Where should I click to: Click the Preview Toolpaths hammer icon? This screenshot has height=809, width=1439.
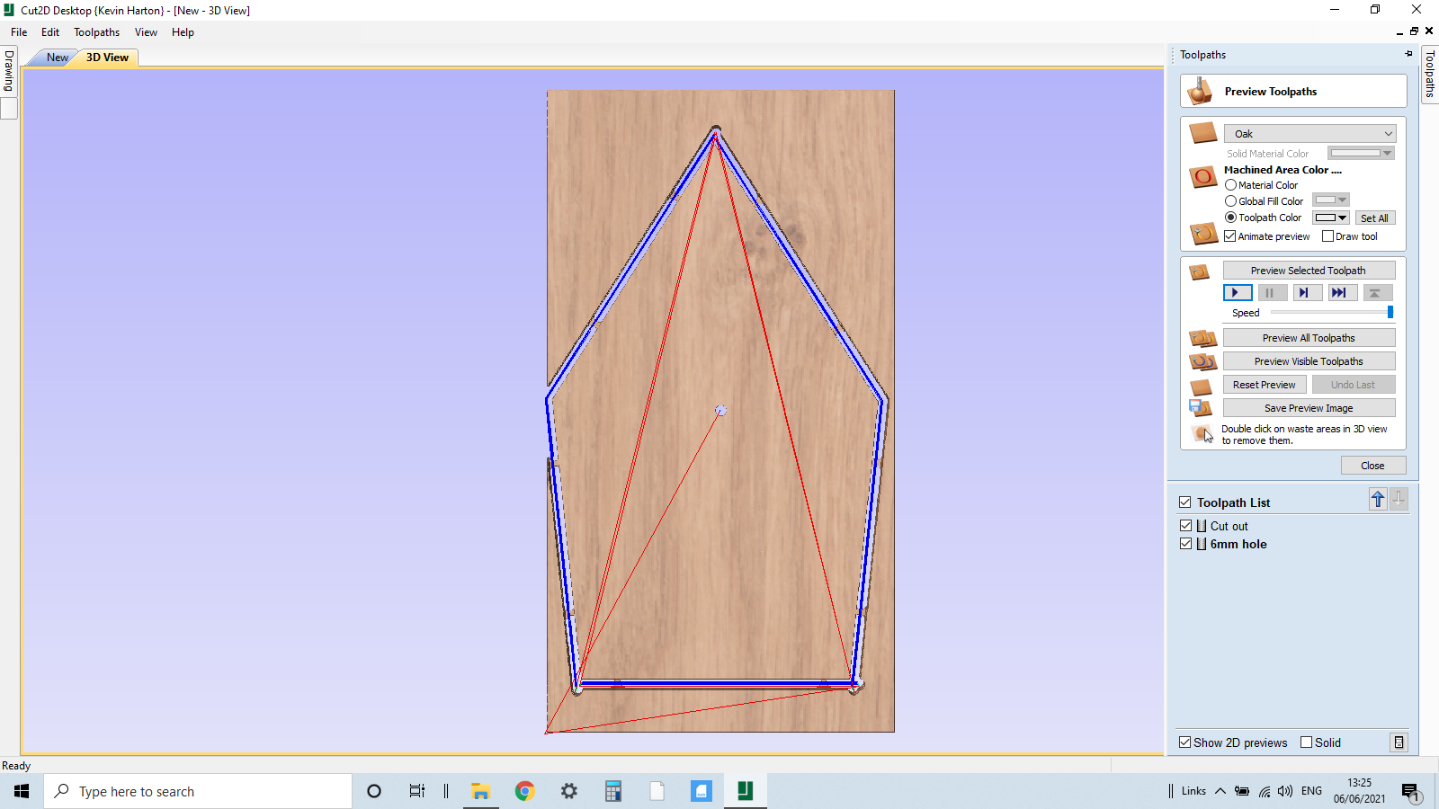[1202, 90]
